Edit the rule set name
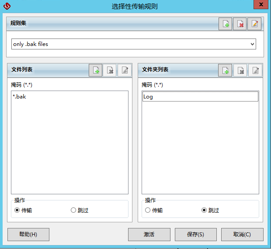Screen dimensions: 271x249 coord(254,24)
